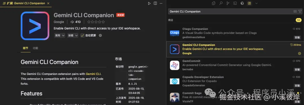Select the GemCommit extension row
Screen dimensions: 304x105
pyautogui.click(x=235, y=65)
